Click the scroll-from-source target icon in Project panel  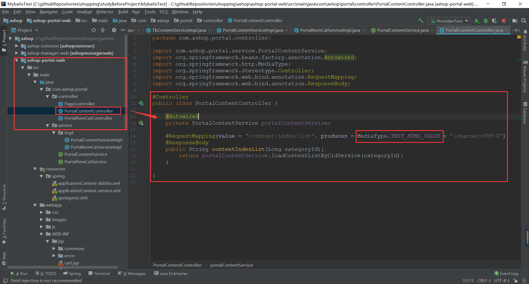point(94,30)
